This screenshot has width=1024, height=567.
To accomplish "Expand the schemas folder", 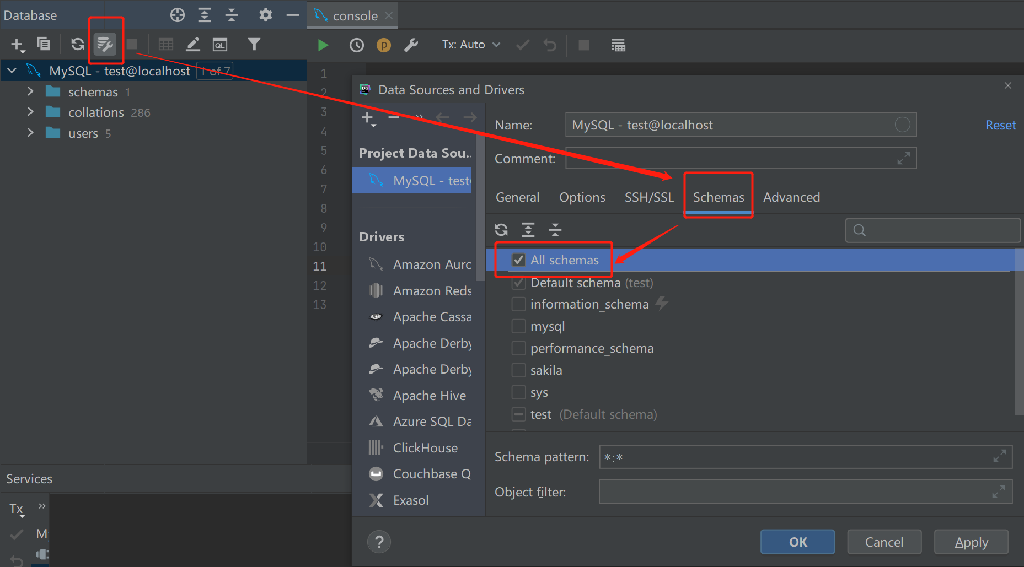I will (30, 91).
